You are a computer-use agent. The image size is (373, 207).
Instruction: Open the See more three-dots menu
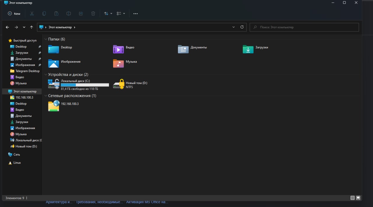136,14
